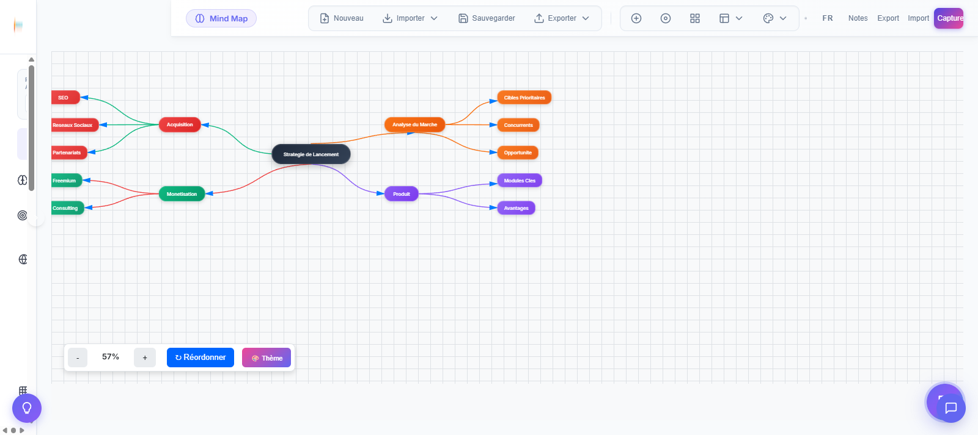978x435 pixels.
Task: Select the Monetisation node
Action: pyautogui.click(x=182, y=194)
